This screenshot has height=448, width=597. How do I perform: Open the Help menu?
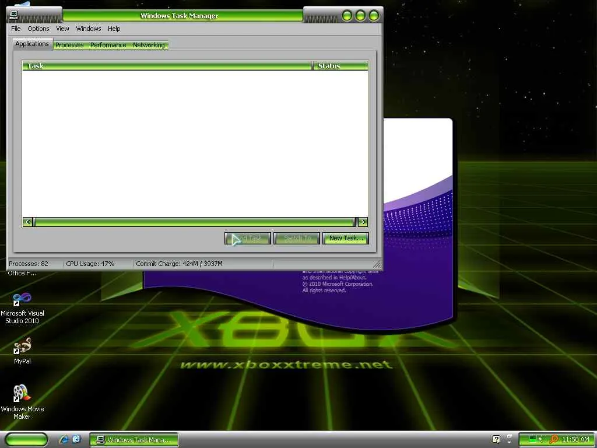pyautogui.click(x=114, y=29)
